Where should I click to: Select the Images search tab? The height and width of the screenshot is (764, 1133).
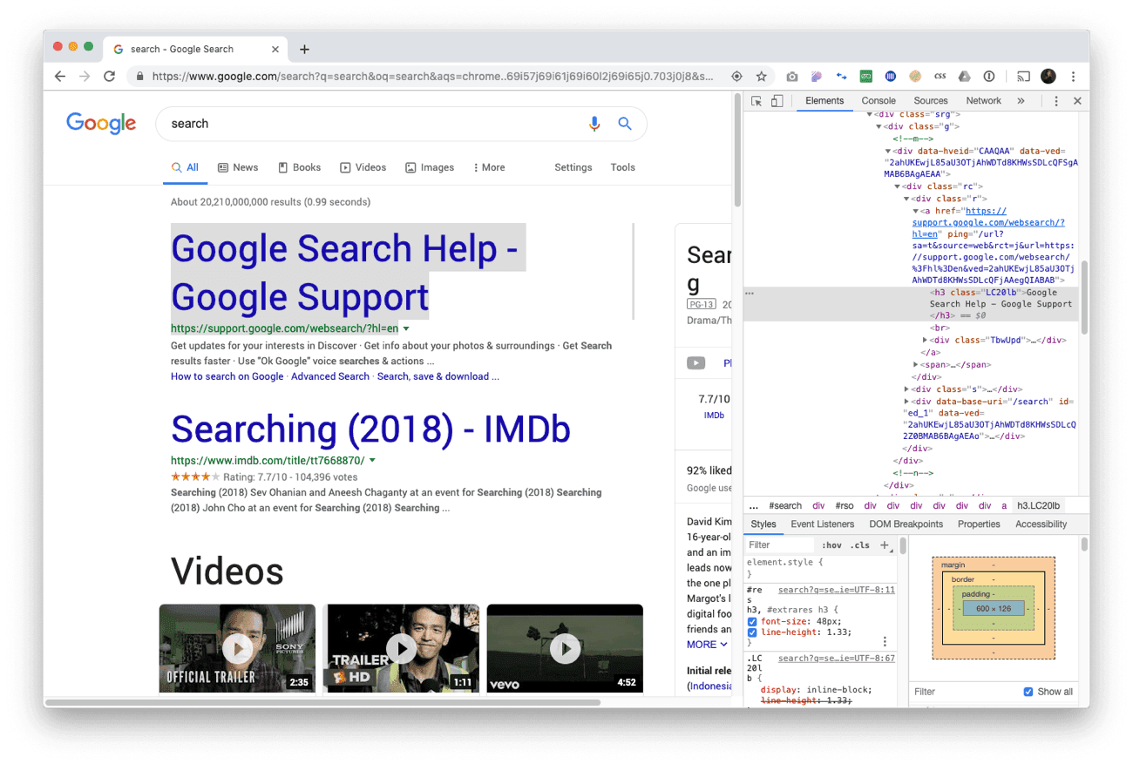430,167
